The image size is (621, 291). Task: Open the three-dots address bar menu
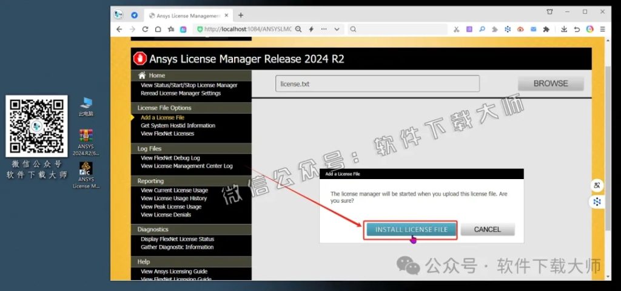[x=324, y=29]
